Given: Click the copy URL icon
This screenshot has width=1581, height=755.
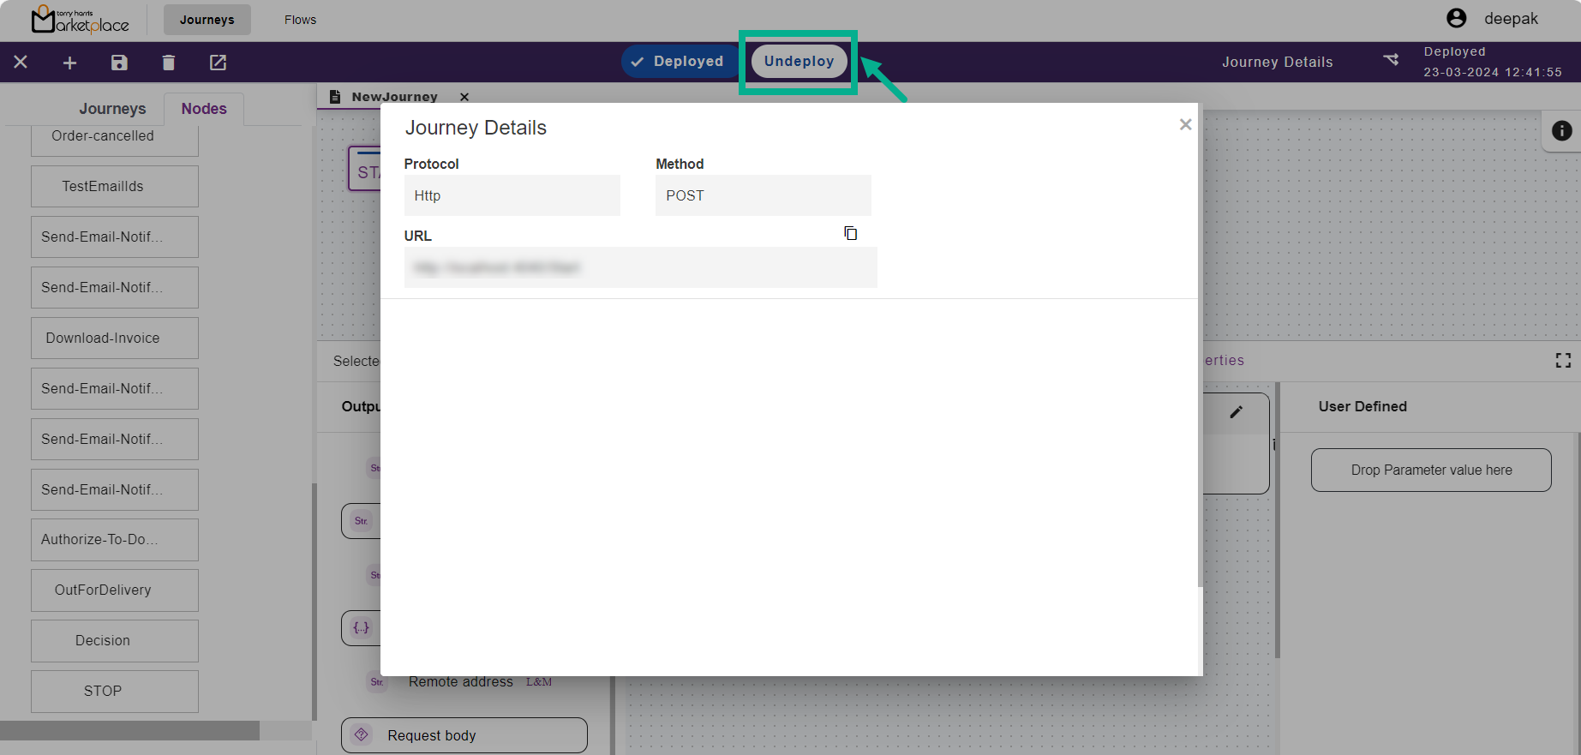Looking at the screenshot, I should 850,233.
